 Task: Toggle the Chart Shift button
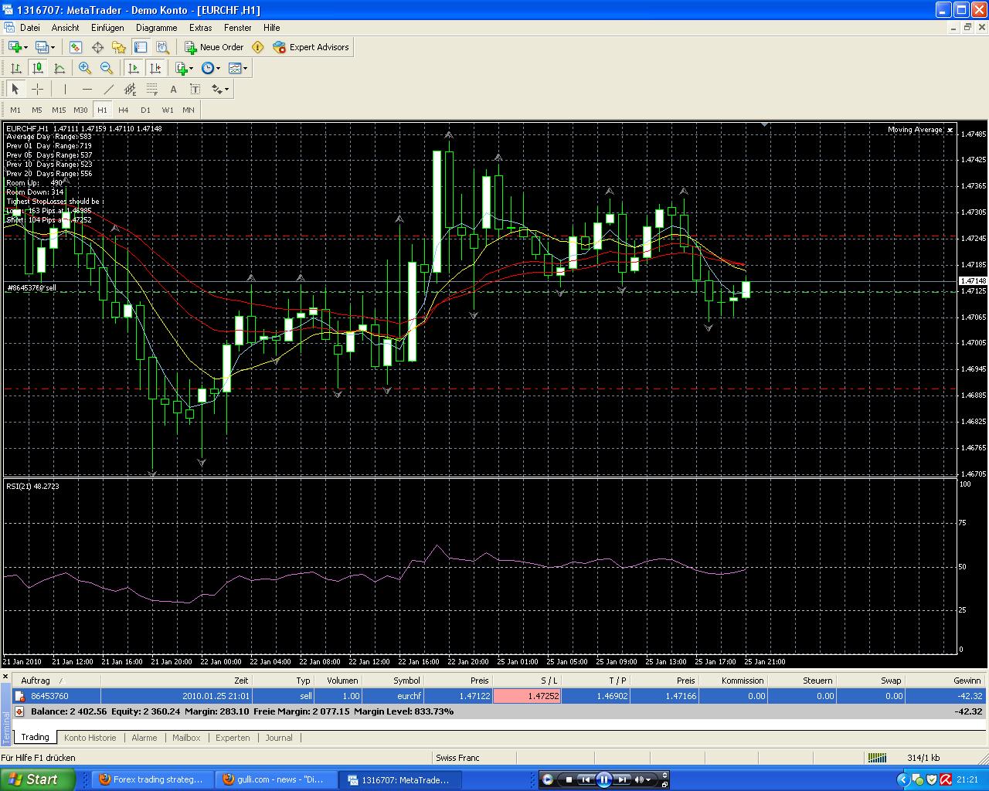(x=155, y=68)
